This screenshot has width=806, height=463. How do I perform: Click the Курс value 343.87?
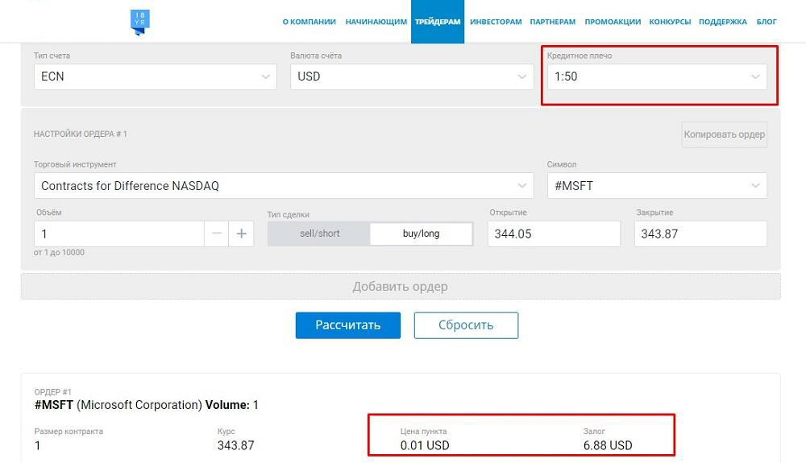tap(235, 445)
